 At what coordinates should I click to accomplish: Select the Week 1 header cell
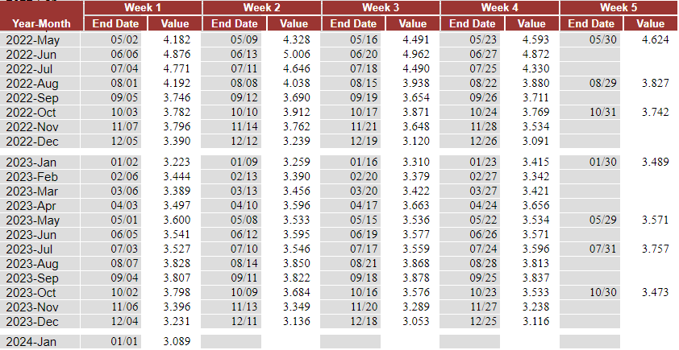[142, 7]
